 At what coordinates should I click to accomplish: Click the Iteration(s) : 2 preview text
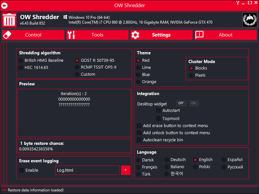pos(74,94)
